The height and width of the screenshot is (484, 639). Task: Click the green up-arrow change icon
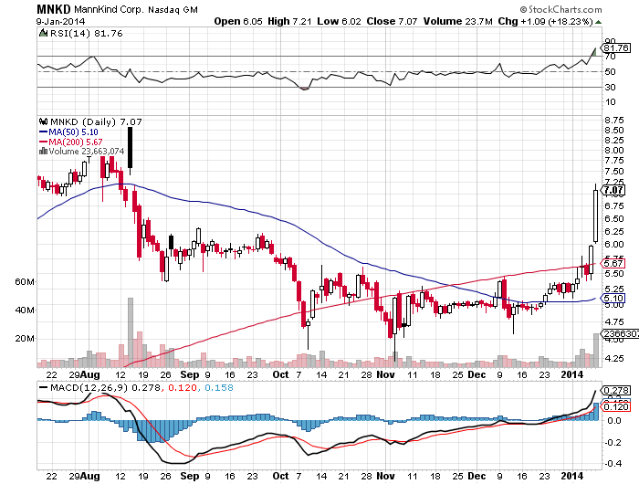click(598, 22)
